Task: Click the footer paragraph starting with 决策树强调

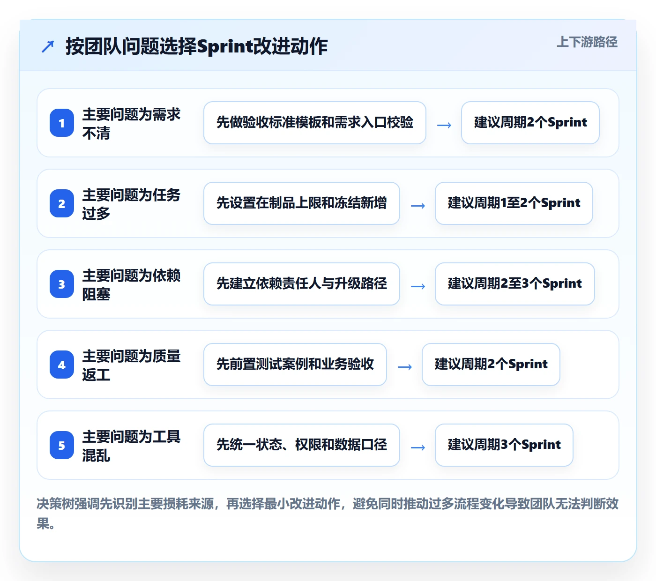Action: (x=328, y=514)
